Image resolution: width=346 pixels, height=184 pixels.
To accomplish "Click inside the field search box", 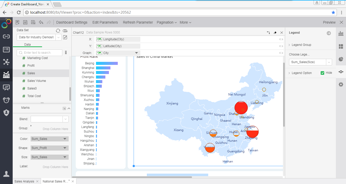I will click(40, 52).
